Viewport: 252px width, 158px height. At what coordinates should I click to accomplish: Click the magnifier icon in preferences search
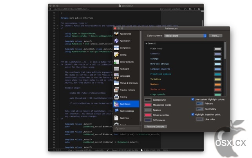(x=117, y=129)
